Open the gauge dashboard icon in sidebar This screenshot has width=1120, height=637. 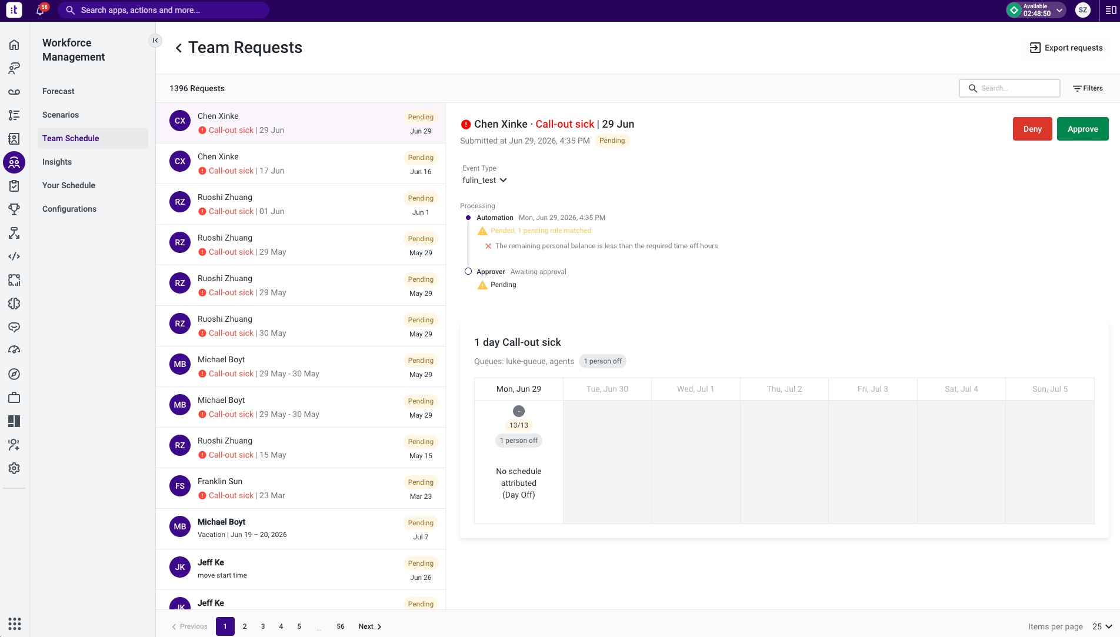[14, 351]
